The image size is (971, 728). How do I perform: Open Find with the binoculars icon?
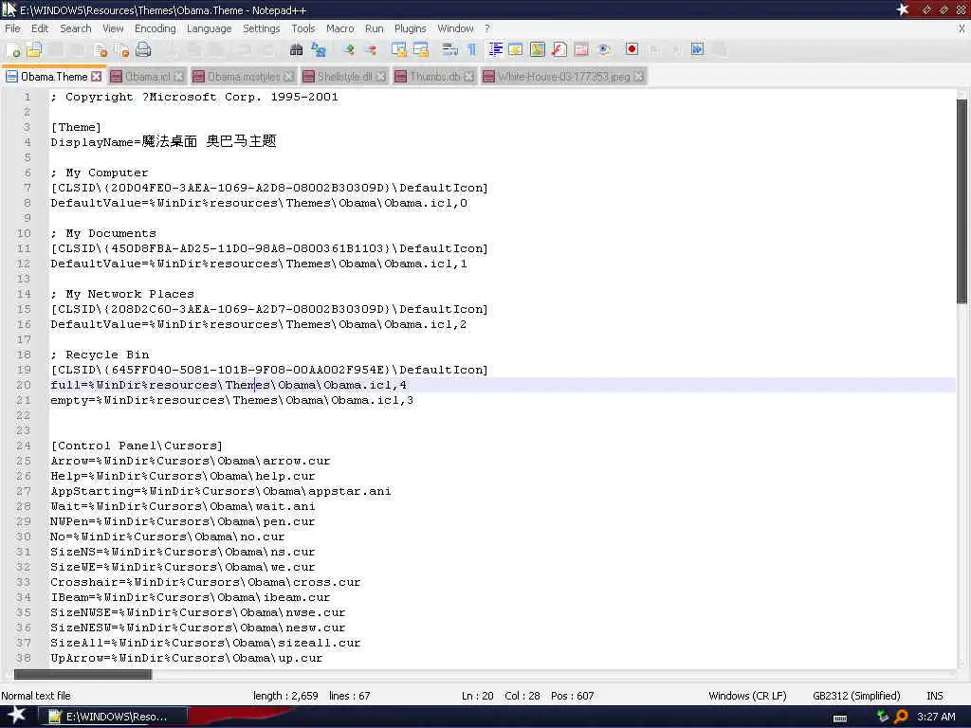pos(296,49)
